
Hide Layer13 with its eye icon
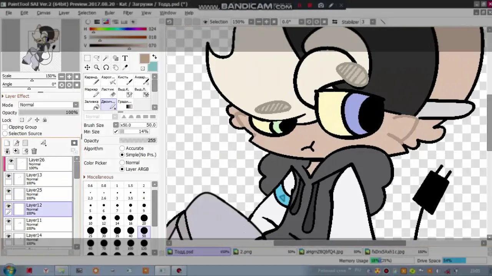click(8, 176)
